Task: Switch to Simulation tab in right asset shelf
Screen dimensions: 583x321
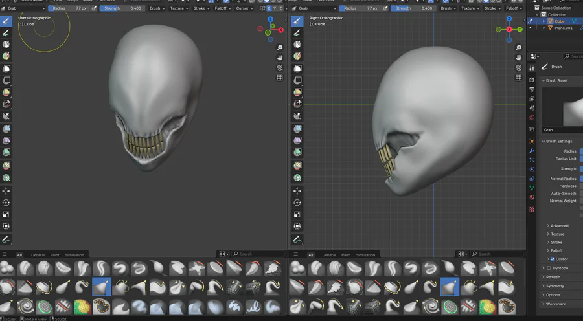Action: coord(365,255)
